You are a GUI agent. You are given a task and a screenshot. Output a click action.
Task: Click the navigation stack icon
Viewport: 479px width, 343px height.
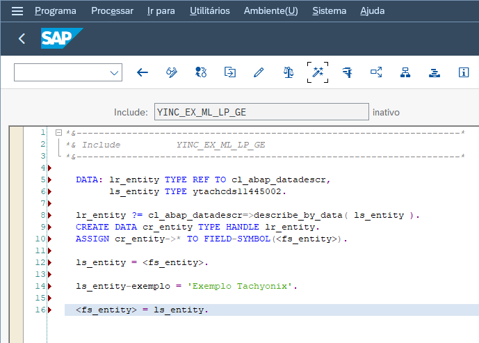pyautogui.click(x=435, y=73)
